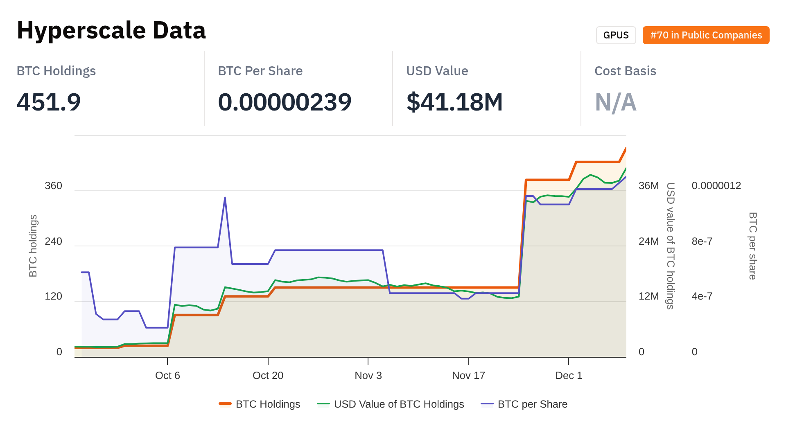Click the Nov 17 date tick label

tap(468, 375)
